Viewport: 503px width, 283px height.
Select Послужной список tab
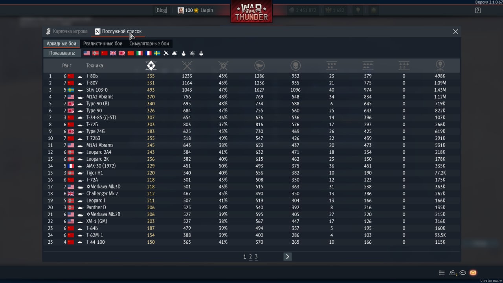(118, 31)
